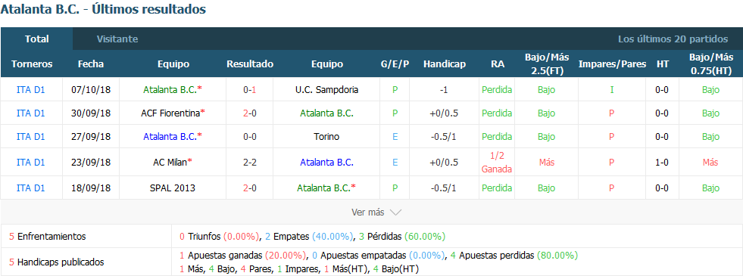Image resolution: width=743 pixels, height=276 pixels.
Task: Click ACF Fiorentina team name
Action: (x=170, y=113)
